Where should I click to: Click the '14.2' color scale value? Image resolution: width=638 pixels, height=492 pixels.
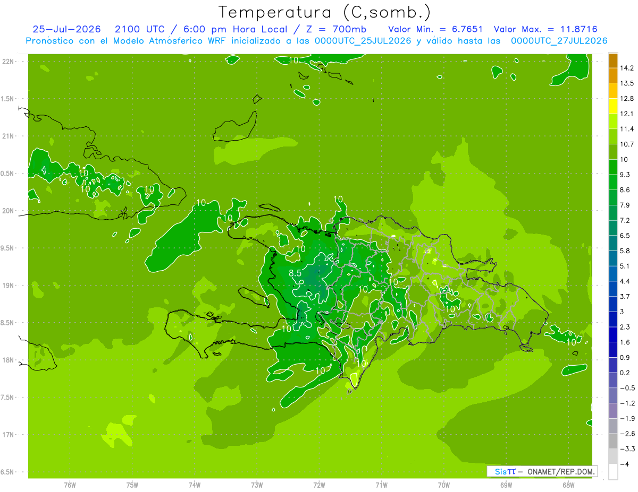[x=627, y=68]
